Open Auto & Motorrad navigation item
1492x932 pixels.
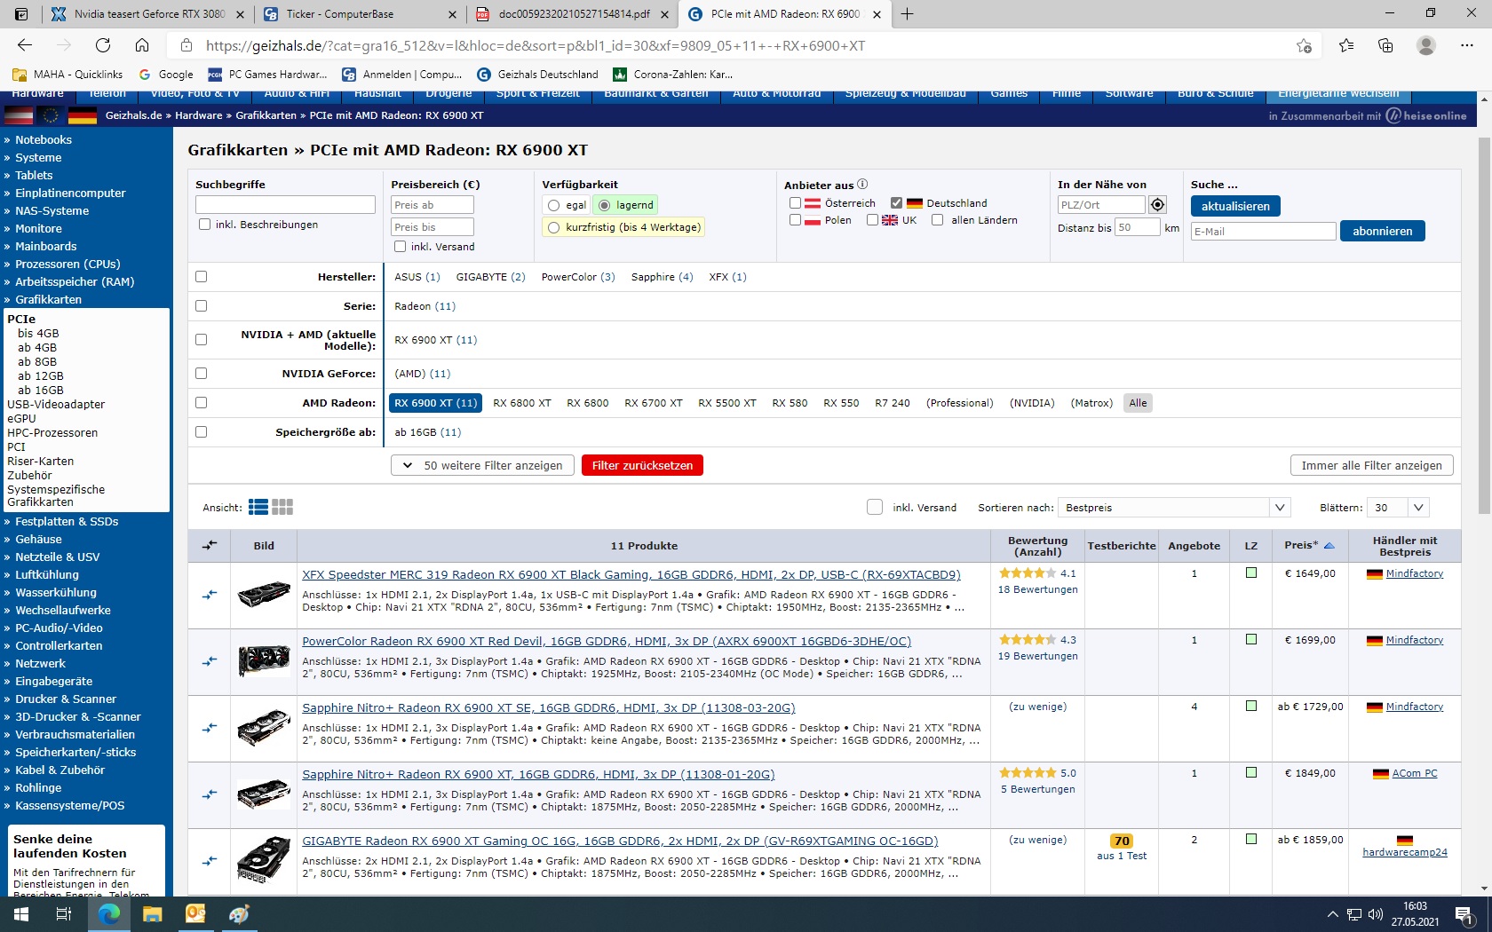coord(776,93)
